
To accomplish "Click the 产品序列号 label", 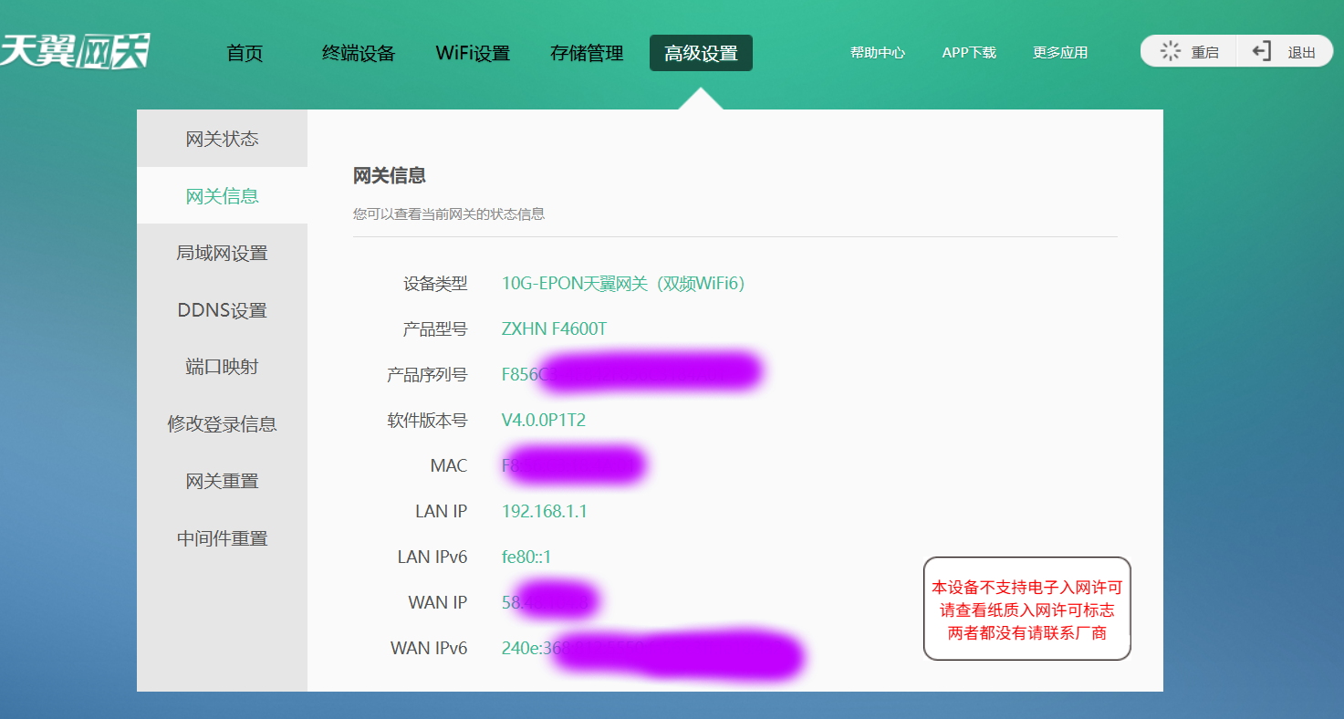I will click(x=427, y=375).
